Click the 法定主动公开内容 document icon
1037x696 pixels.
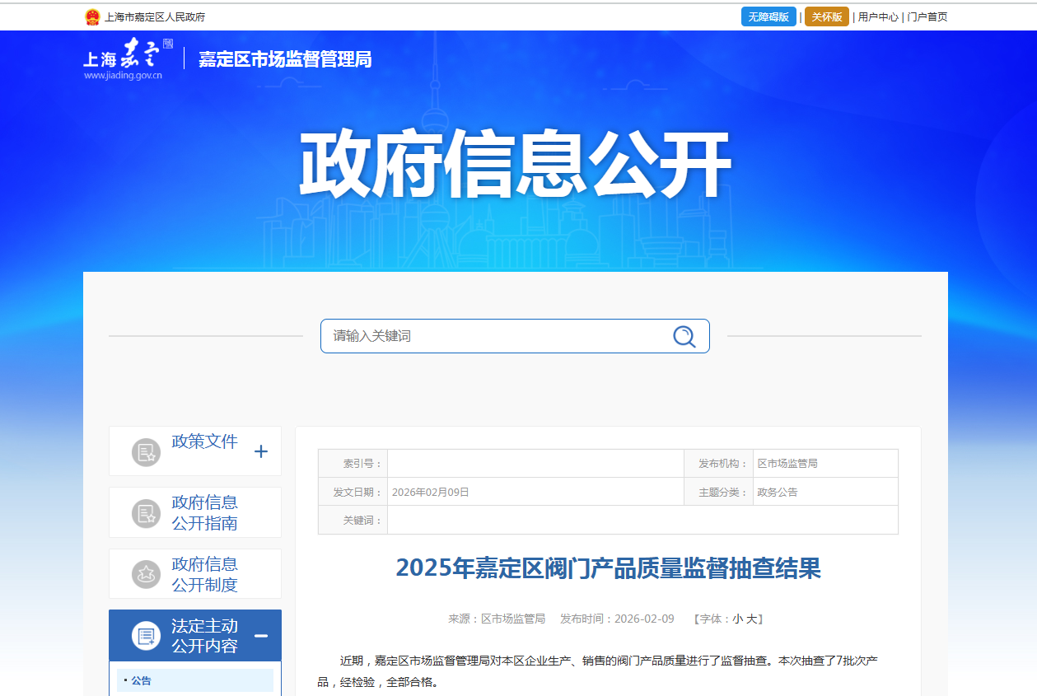click(x=146, y=635)
